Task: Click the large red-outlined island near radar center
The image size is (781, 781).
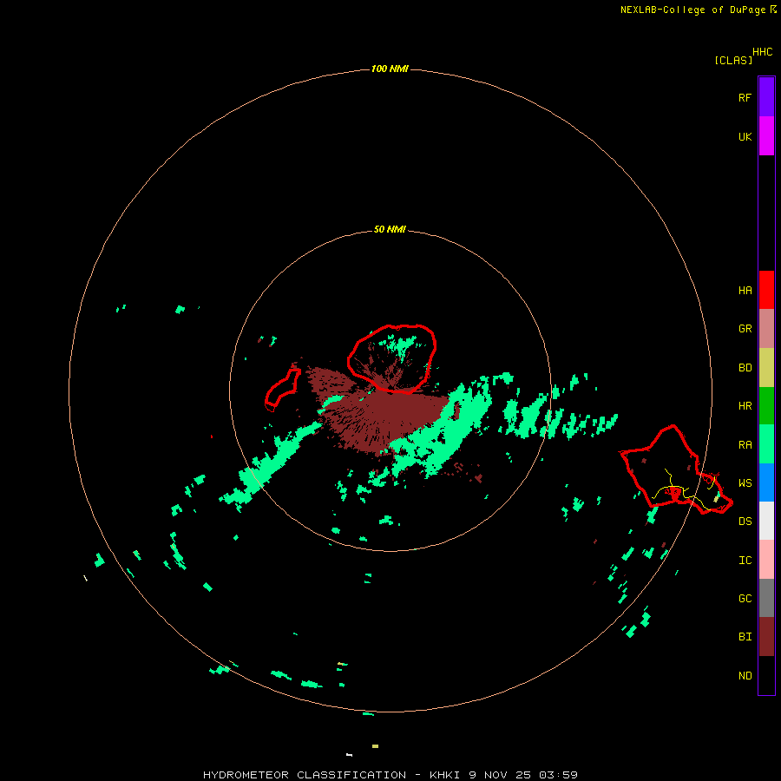Action: (392, 358)
